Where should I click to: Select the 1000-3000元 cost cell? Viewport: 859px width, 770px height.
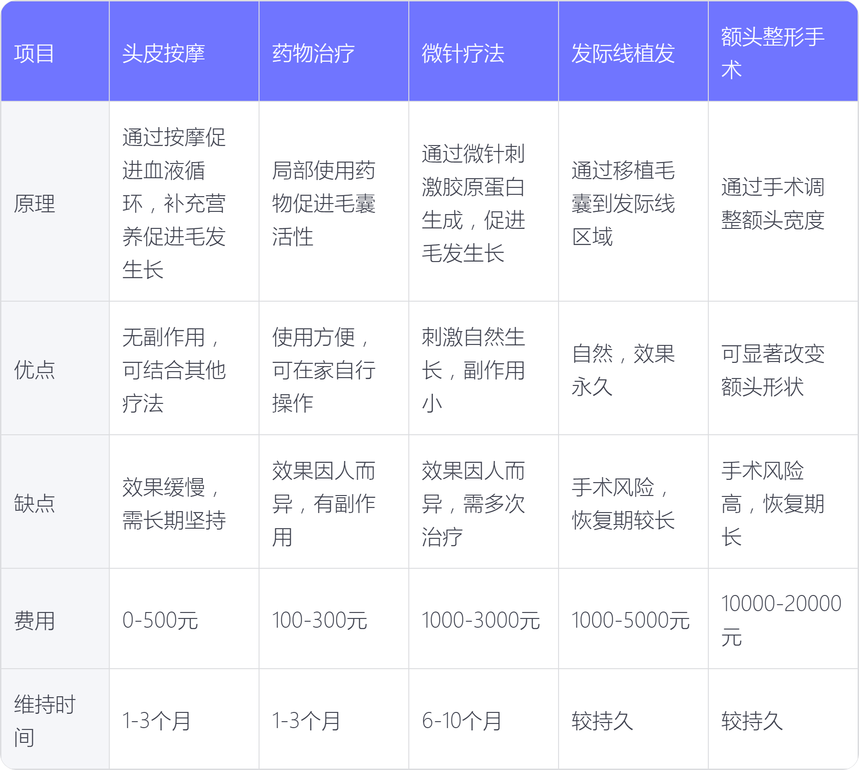point(481,620)
